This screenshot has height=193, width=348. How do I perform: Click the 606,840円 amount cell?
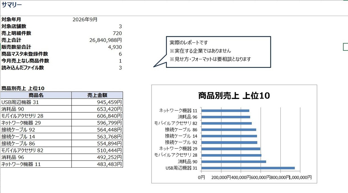point(97,116)
